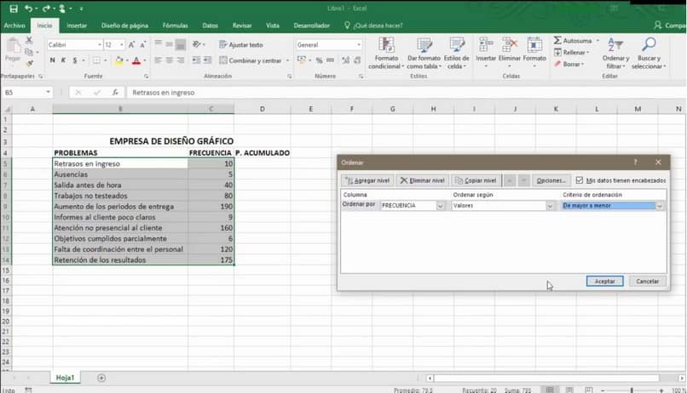Align text right in Alineación group
687x393 pixels.
pyautogui.click(x=181, y=60)
